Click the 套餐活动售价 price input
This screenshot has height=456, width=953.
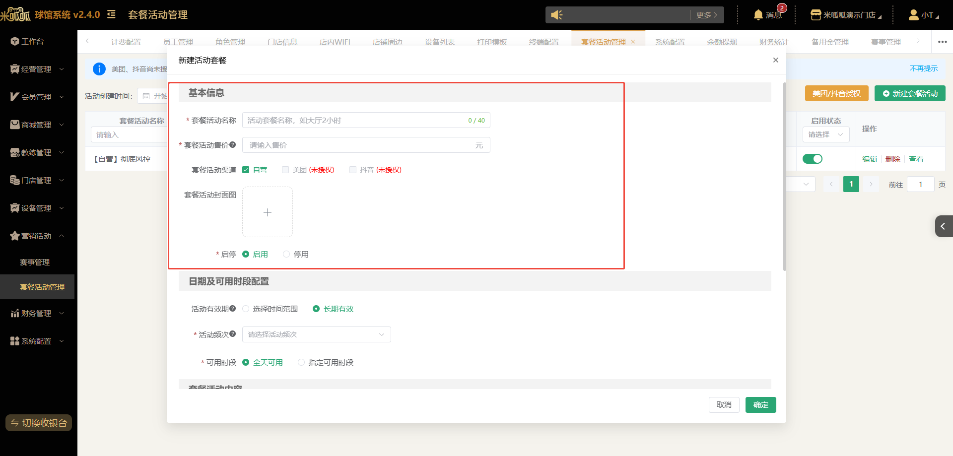click(x=366, y=145)
